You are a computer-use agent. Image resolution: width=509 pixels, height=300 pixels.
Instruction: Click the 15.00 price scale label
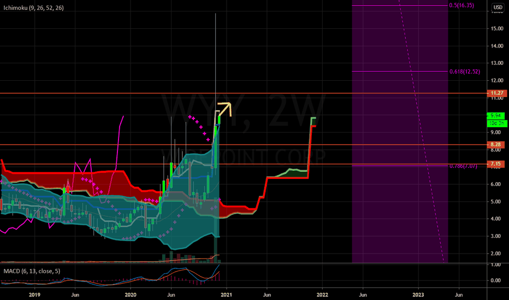tap(497, 28)
